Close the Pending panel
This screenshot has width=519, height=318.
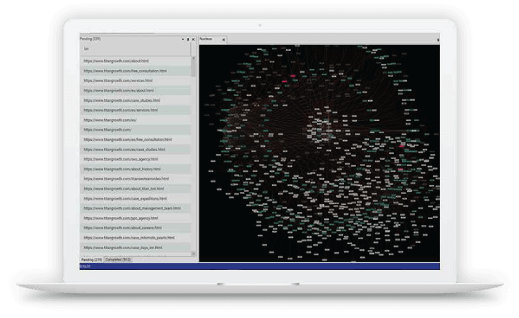click(193, 39)
